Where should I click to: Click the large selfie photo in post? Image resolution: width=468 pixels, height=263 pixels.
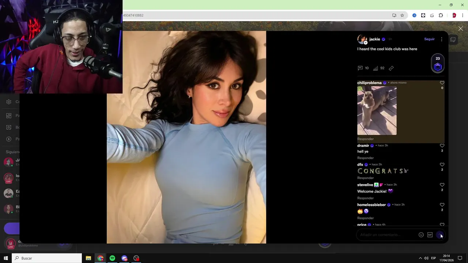(x=186, y=137)
